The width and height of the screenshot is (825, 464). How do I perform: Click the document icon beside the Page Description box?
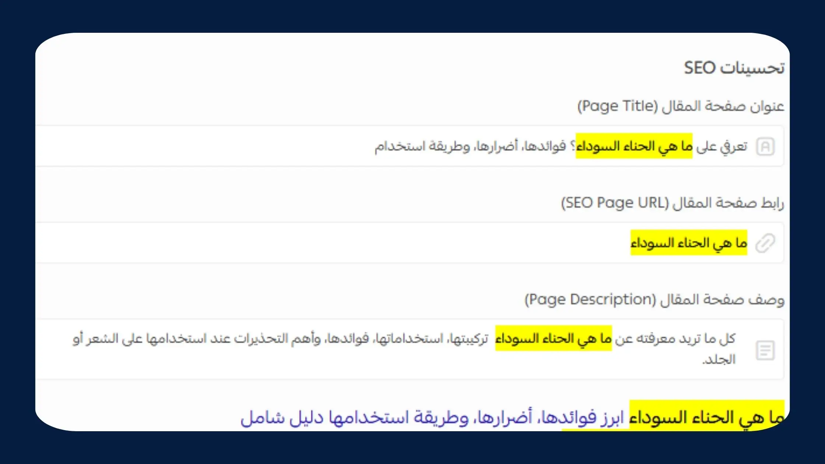point(765,350)
